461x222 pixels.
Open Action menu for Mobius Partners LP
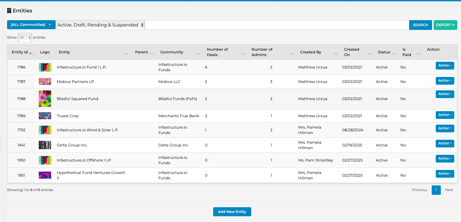(444, 81)
